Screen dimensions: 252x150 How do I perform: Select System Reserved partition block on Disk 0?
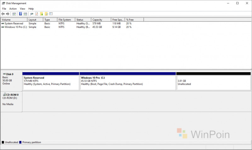[51, 81]
